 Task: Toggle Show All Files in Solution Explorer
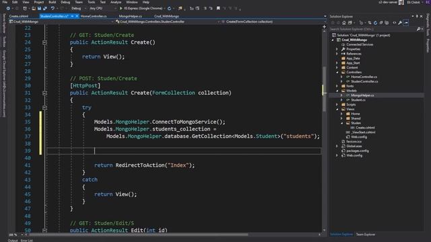387,23
